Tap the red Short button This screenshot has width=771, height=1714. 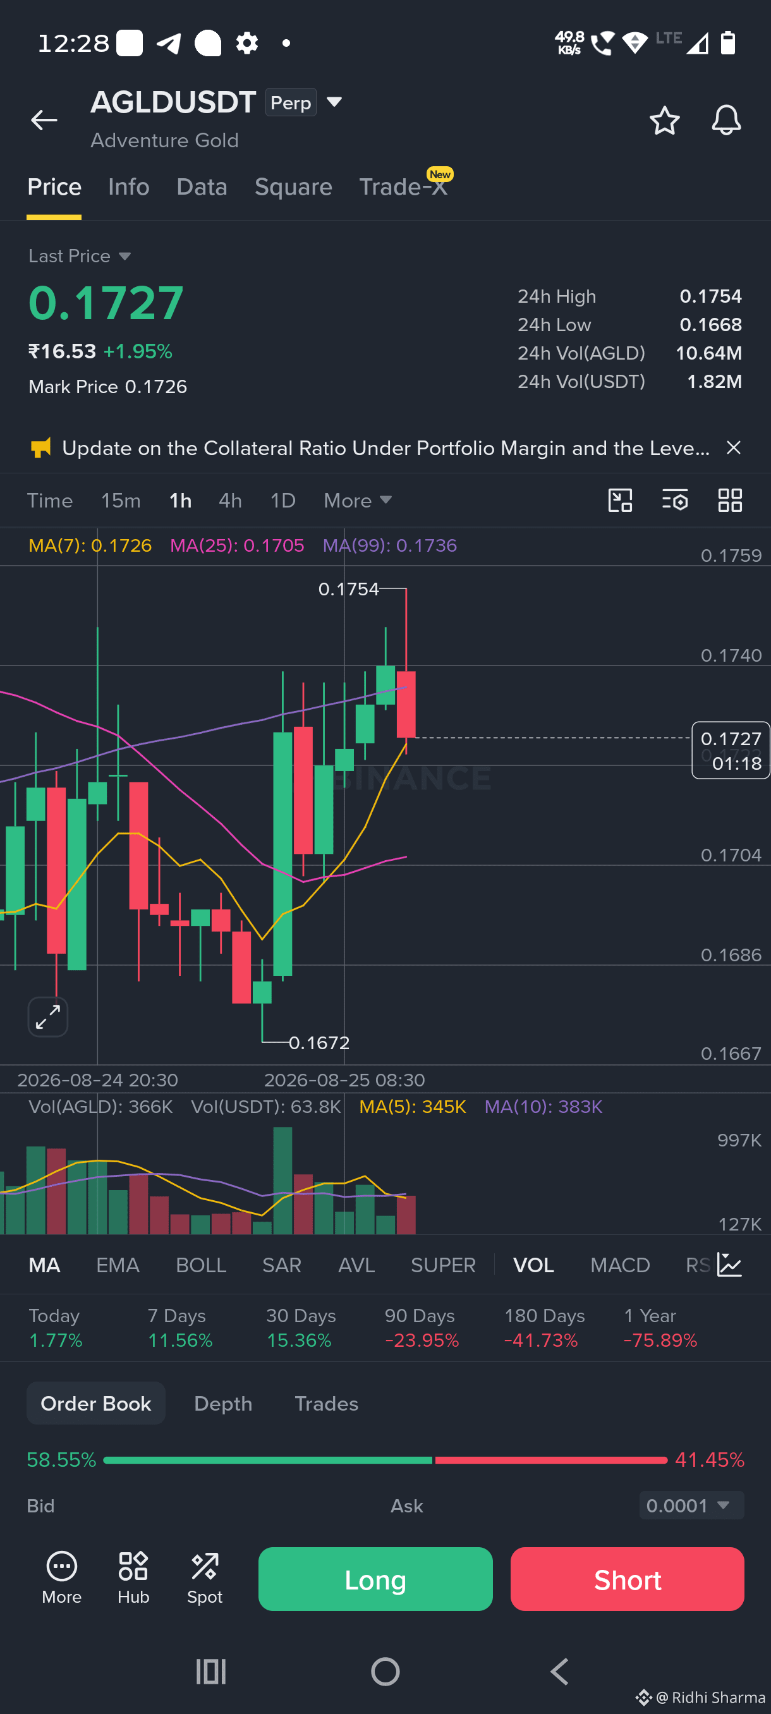click(628, 1579)
